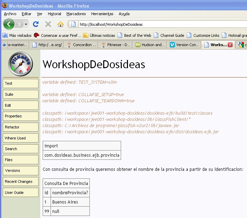Click the null table cell

tap(70, 211)
